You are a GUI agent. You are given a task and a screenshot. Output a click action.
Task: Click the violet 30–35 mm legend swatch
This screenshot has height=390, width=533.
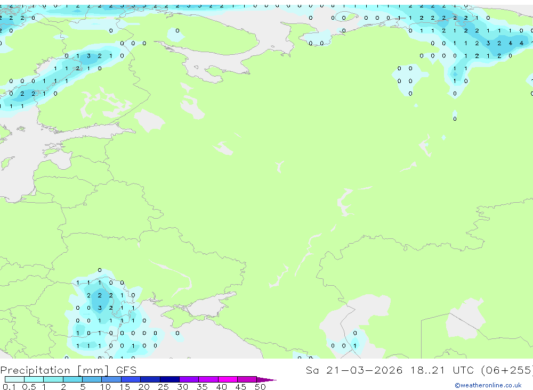tap(189, 379)
